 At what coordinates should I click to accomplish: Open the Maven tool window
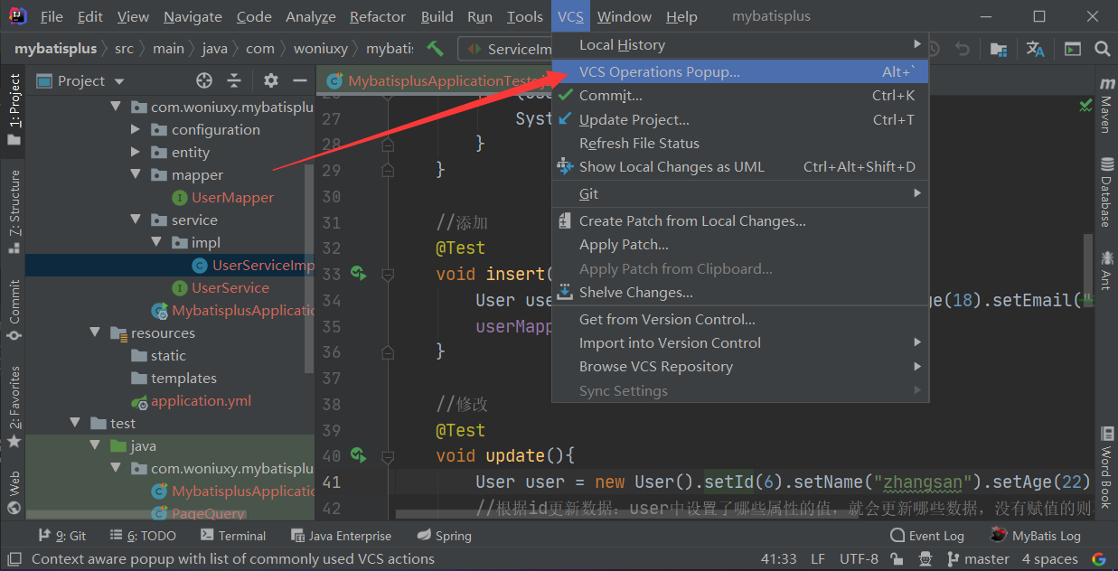(x=1106, y=105)
